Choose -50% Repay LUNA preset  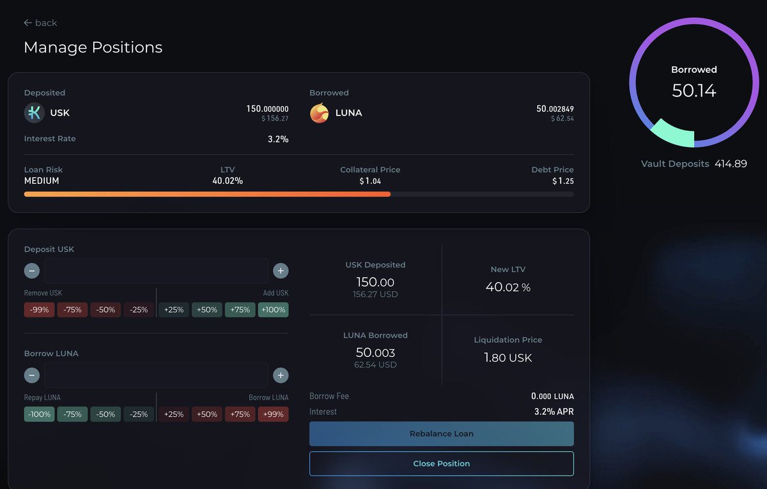[105, 414]
